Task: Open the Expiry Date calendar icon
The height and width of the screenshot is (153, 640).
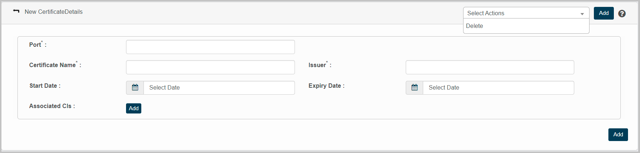Action: 414,88
